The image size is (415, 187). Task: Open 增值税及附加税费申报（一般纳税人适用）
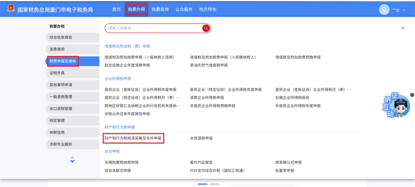[139, 57]
